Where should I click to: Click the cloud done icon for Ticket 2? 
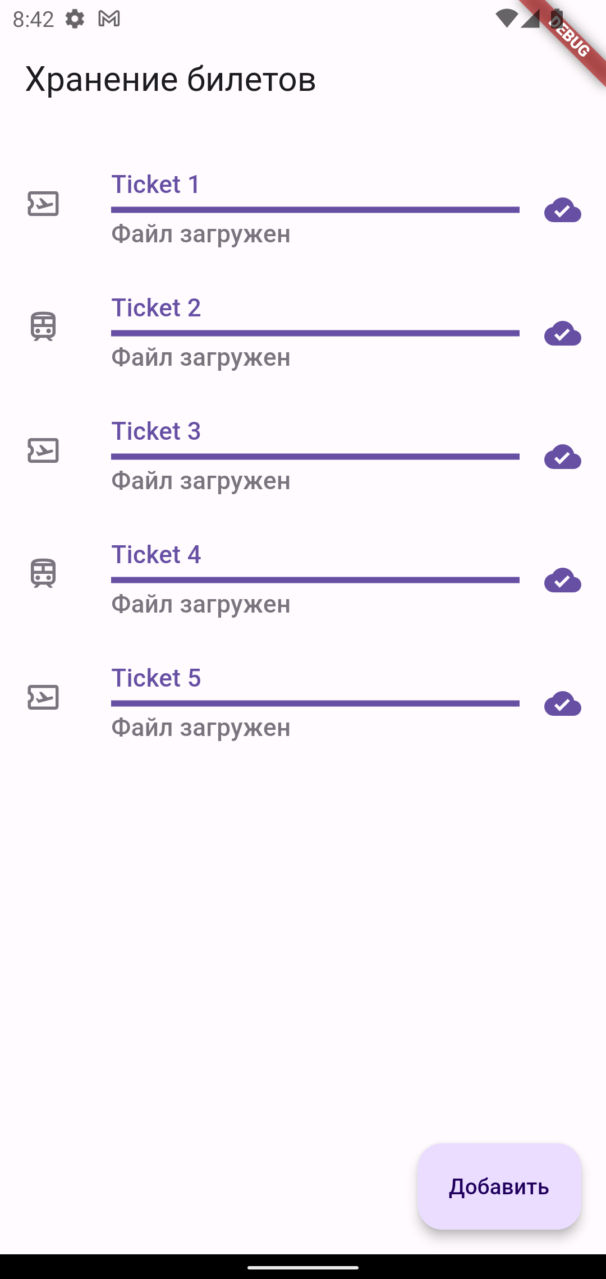pyautogui.click(x=563, y=334)
